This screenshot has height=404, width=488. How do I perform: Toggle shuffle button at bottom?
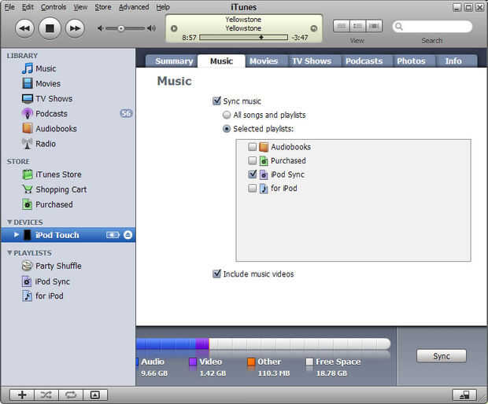46,395
